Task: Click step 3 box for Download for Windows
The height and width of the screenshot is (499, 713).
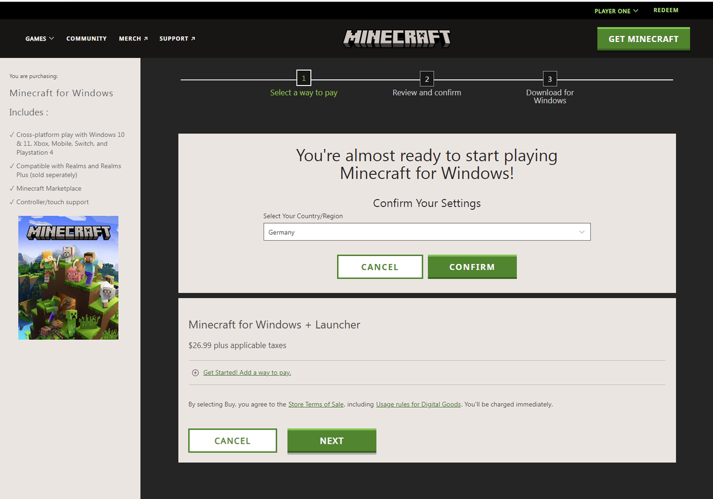Action: (x=550, y=79)
